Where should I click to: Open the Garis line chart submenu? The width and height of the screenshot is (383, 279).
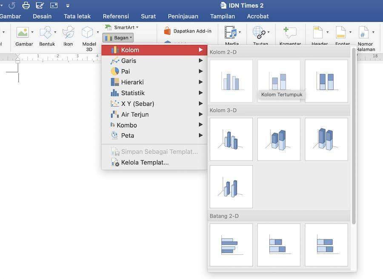point(154,61)
